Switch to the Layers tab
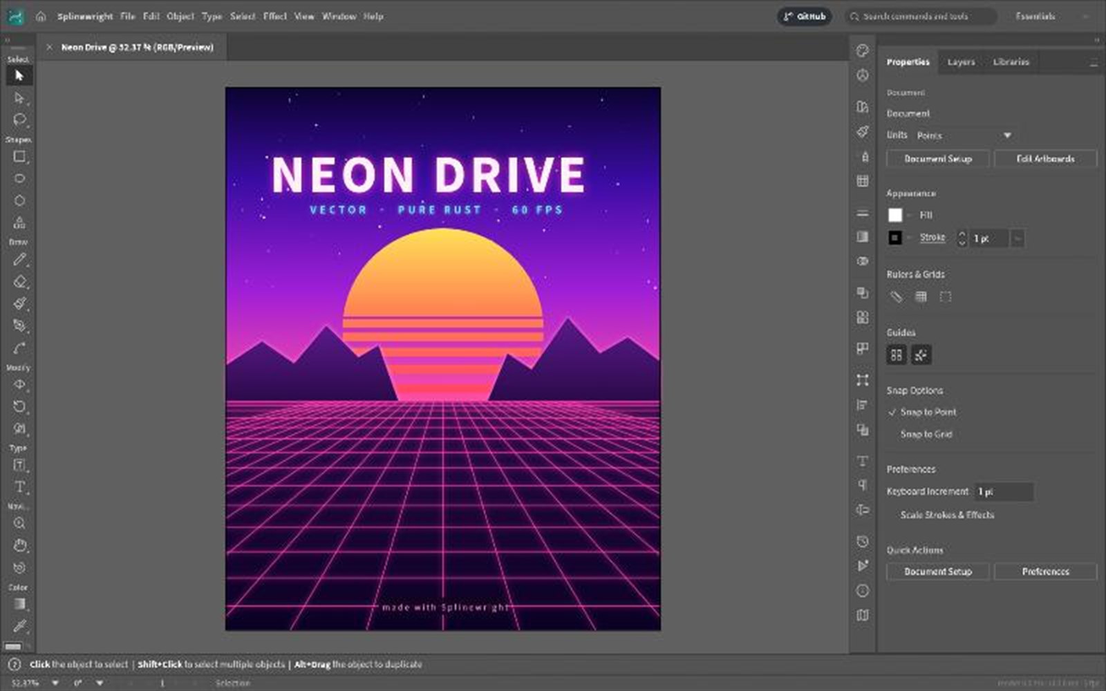Screen dimensions: 1106x691 (x=961, y=61)
